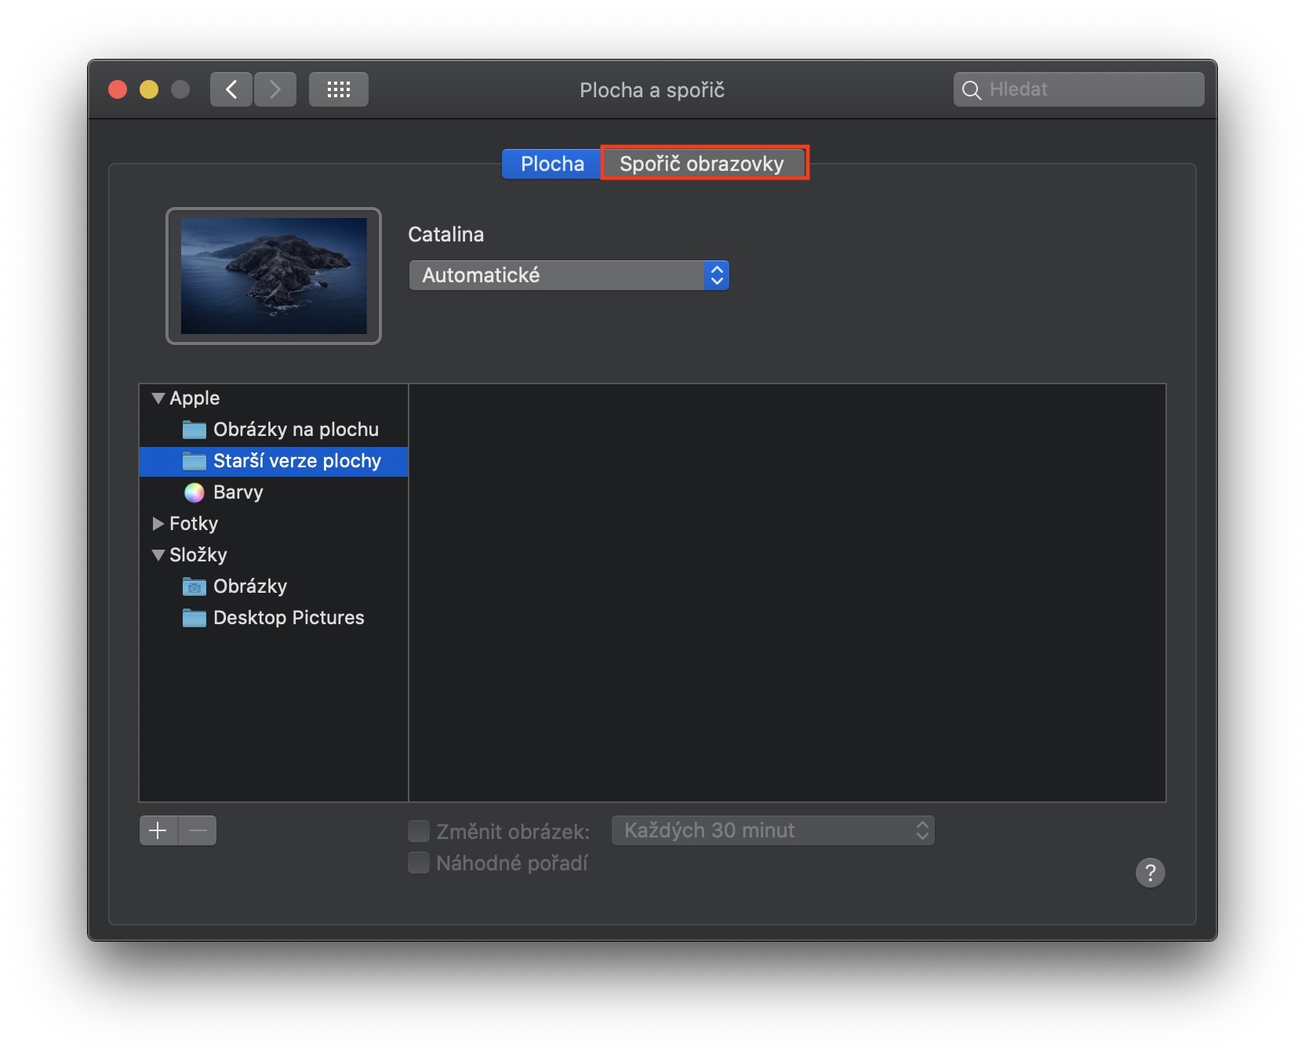Enable the Náhodné pořadí checkbox

419,863
